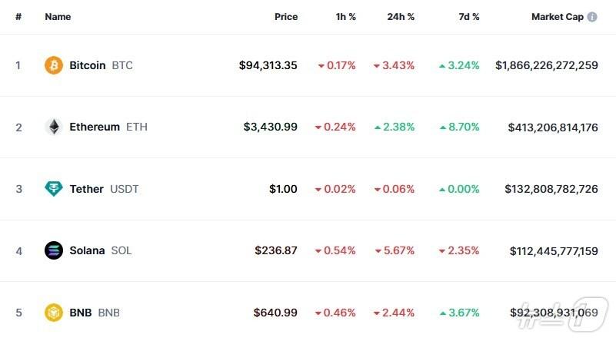
Task: Open the Market Cap info icon
Action: coord(592,17)
